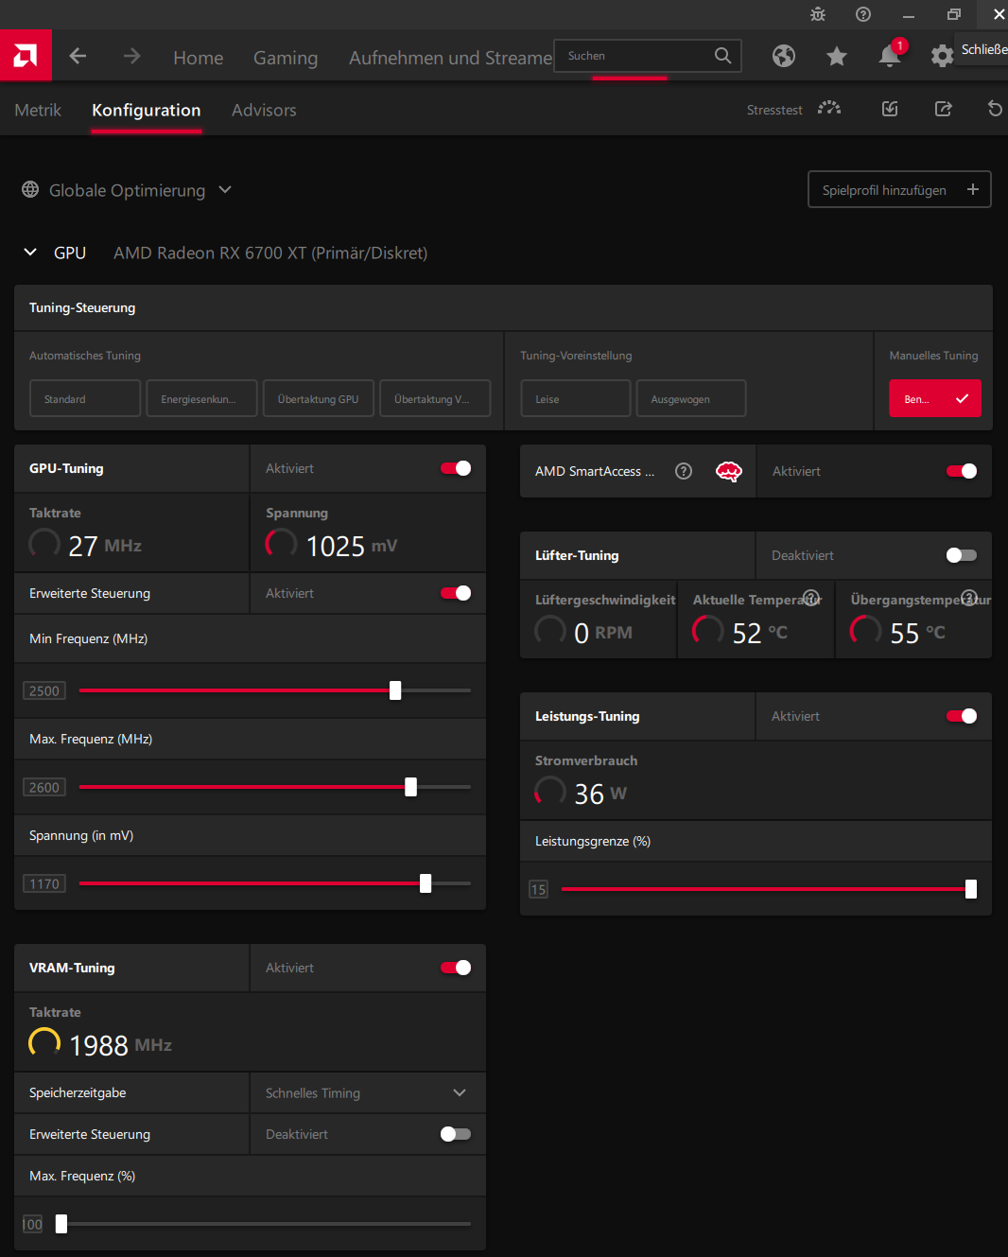This screenshot has width=1008, height=1257.
Task: Switch to Metrik tab
Action: (x=38, y=111)
